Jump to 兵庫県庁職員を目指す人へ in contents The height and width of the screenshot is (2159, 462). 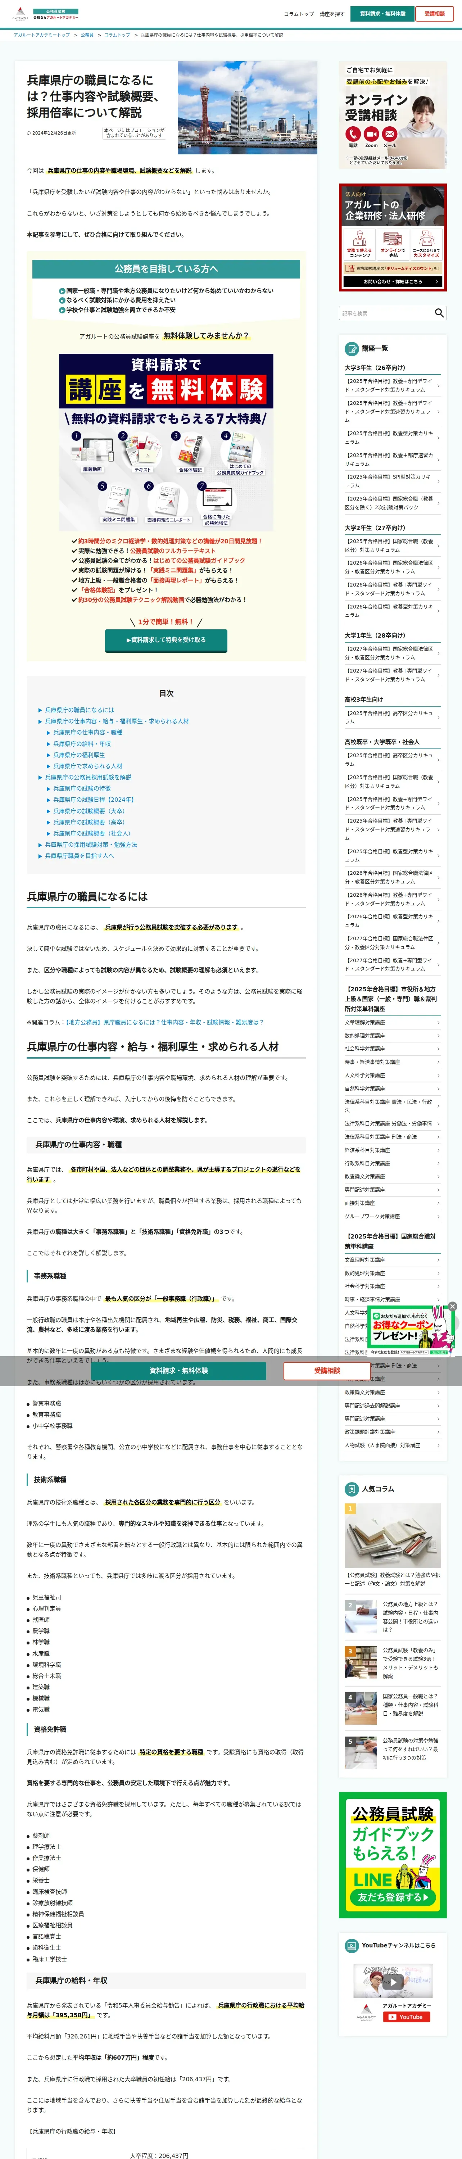80,856
